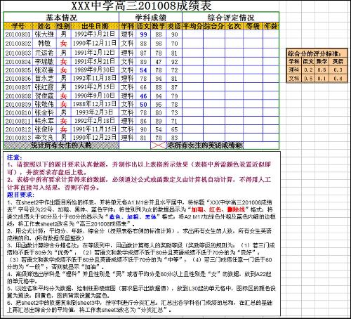
Task: Select birth date cell 1993年2月3日
Action: [x=95, y=112]
